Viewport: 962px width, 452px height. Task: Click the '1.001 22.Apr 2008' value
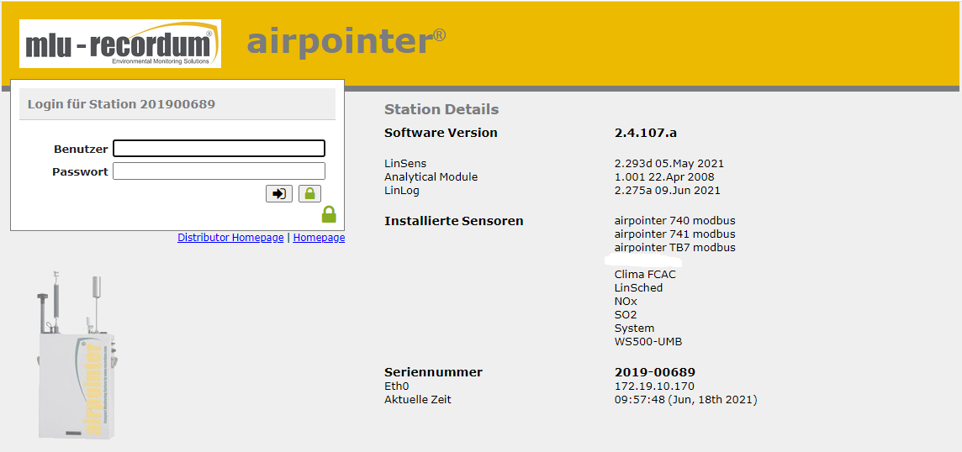664,177
